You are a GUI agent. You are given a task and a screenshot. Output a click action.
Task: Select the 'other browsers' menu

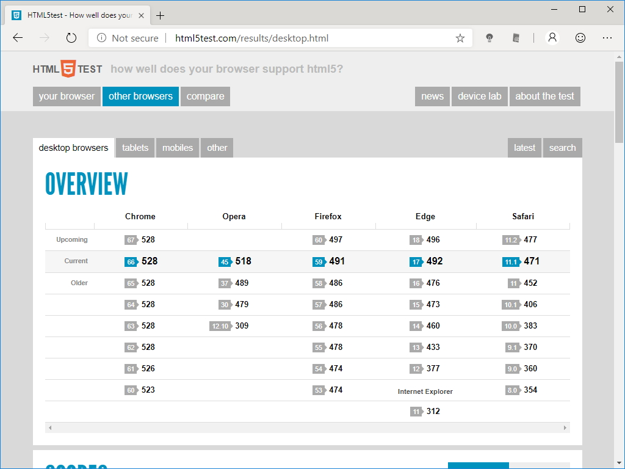pos(140,96)
